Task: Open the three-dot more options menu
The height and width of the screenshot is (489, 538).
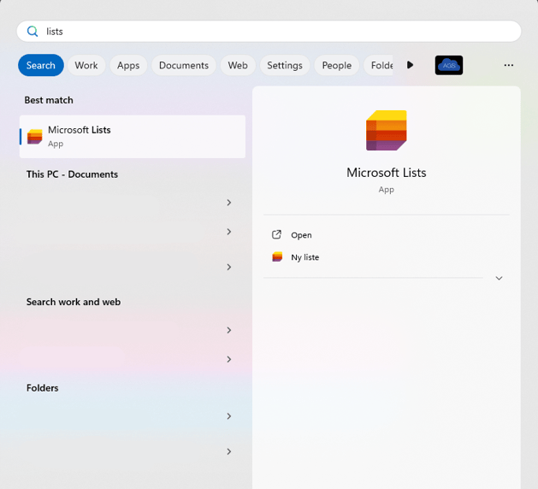Action: (509, 65)
